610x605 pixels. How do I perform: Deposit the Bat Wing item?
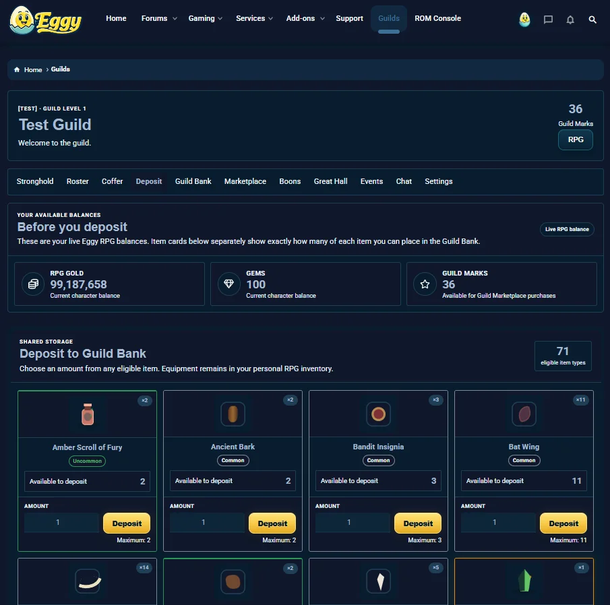(x=563, y=523)
